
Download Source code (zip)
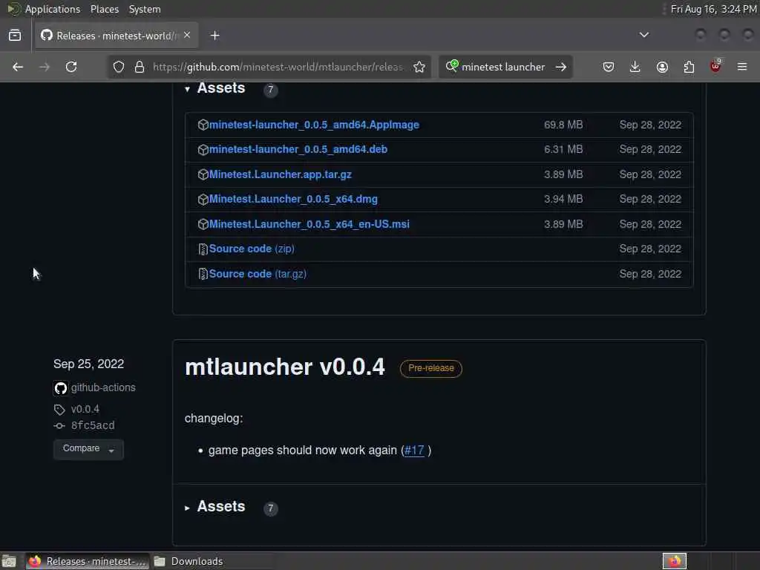(x=252, y=249)
